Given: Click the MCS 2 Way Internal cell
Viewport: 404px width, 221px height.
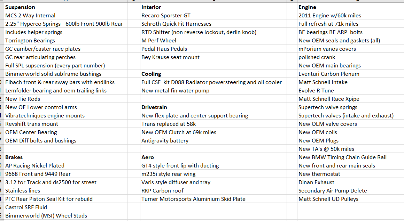Looking at the screenshot, I should coord(66,15).
